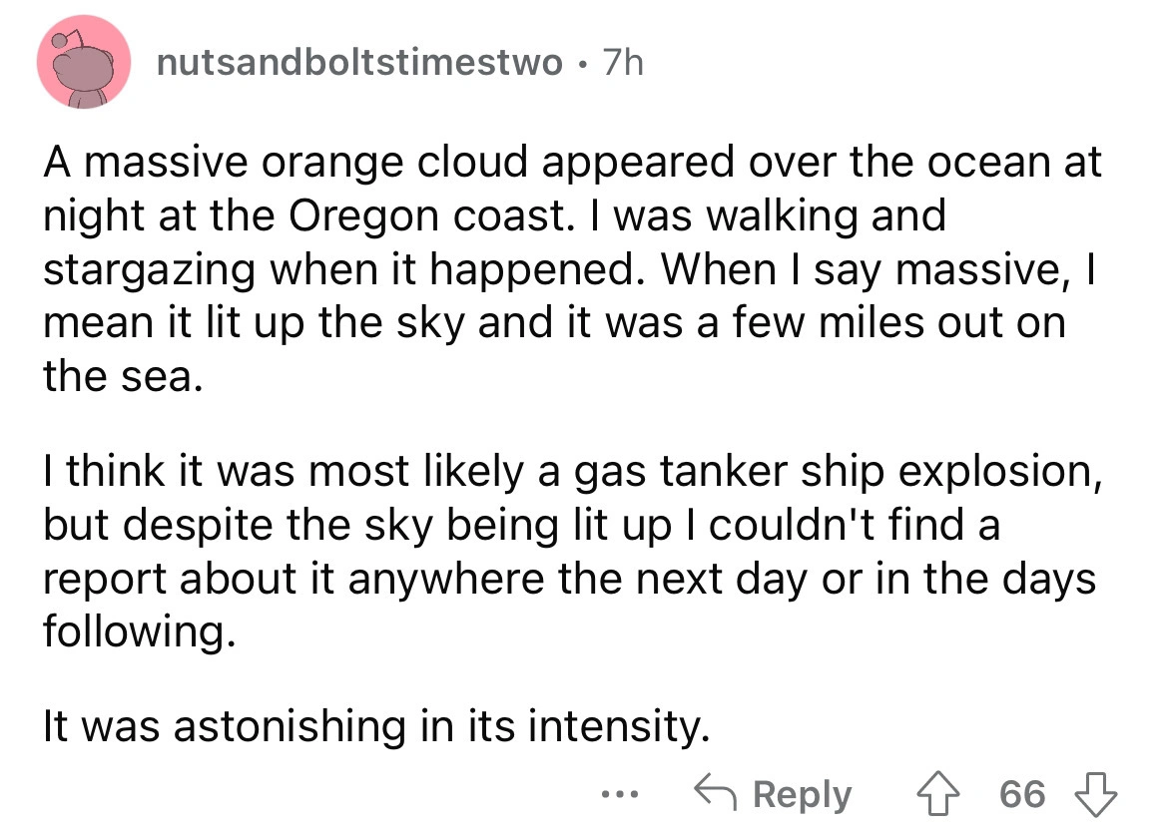Downvote the Oregon coast comment

coord(1098,794)
